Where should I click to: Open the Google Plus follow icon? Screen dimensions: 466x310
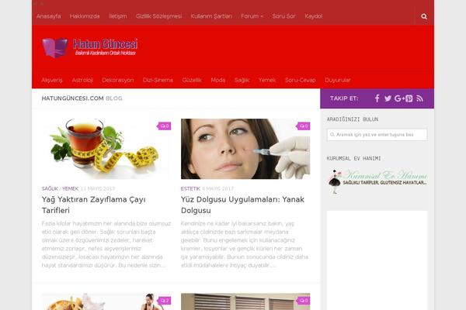coord(399,98)
